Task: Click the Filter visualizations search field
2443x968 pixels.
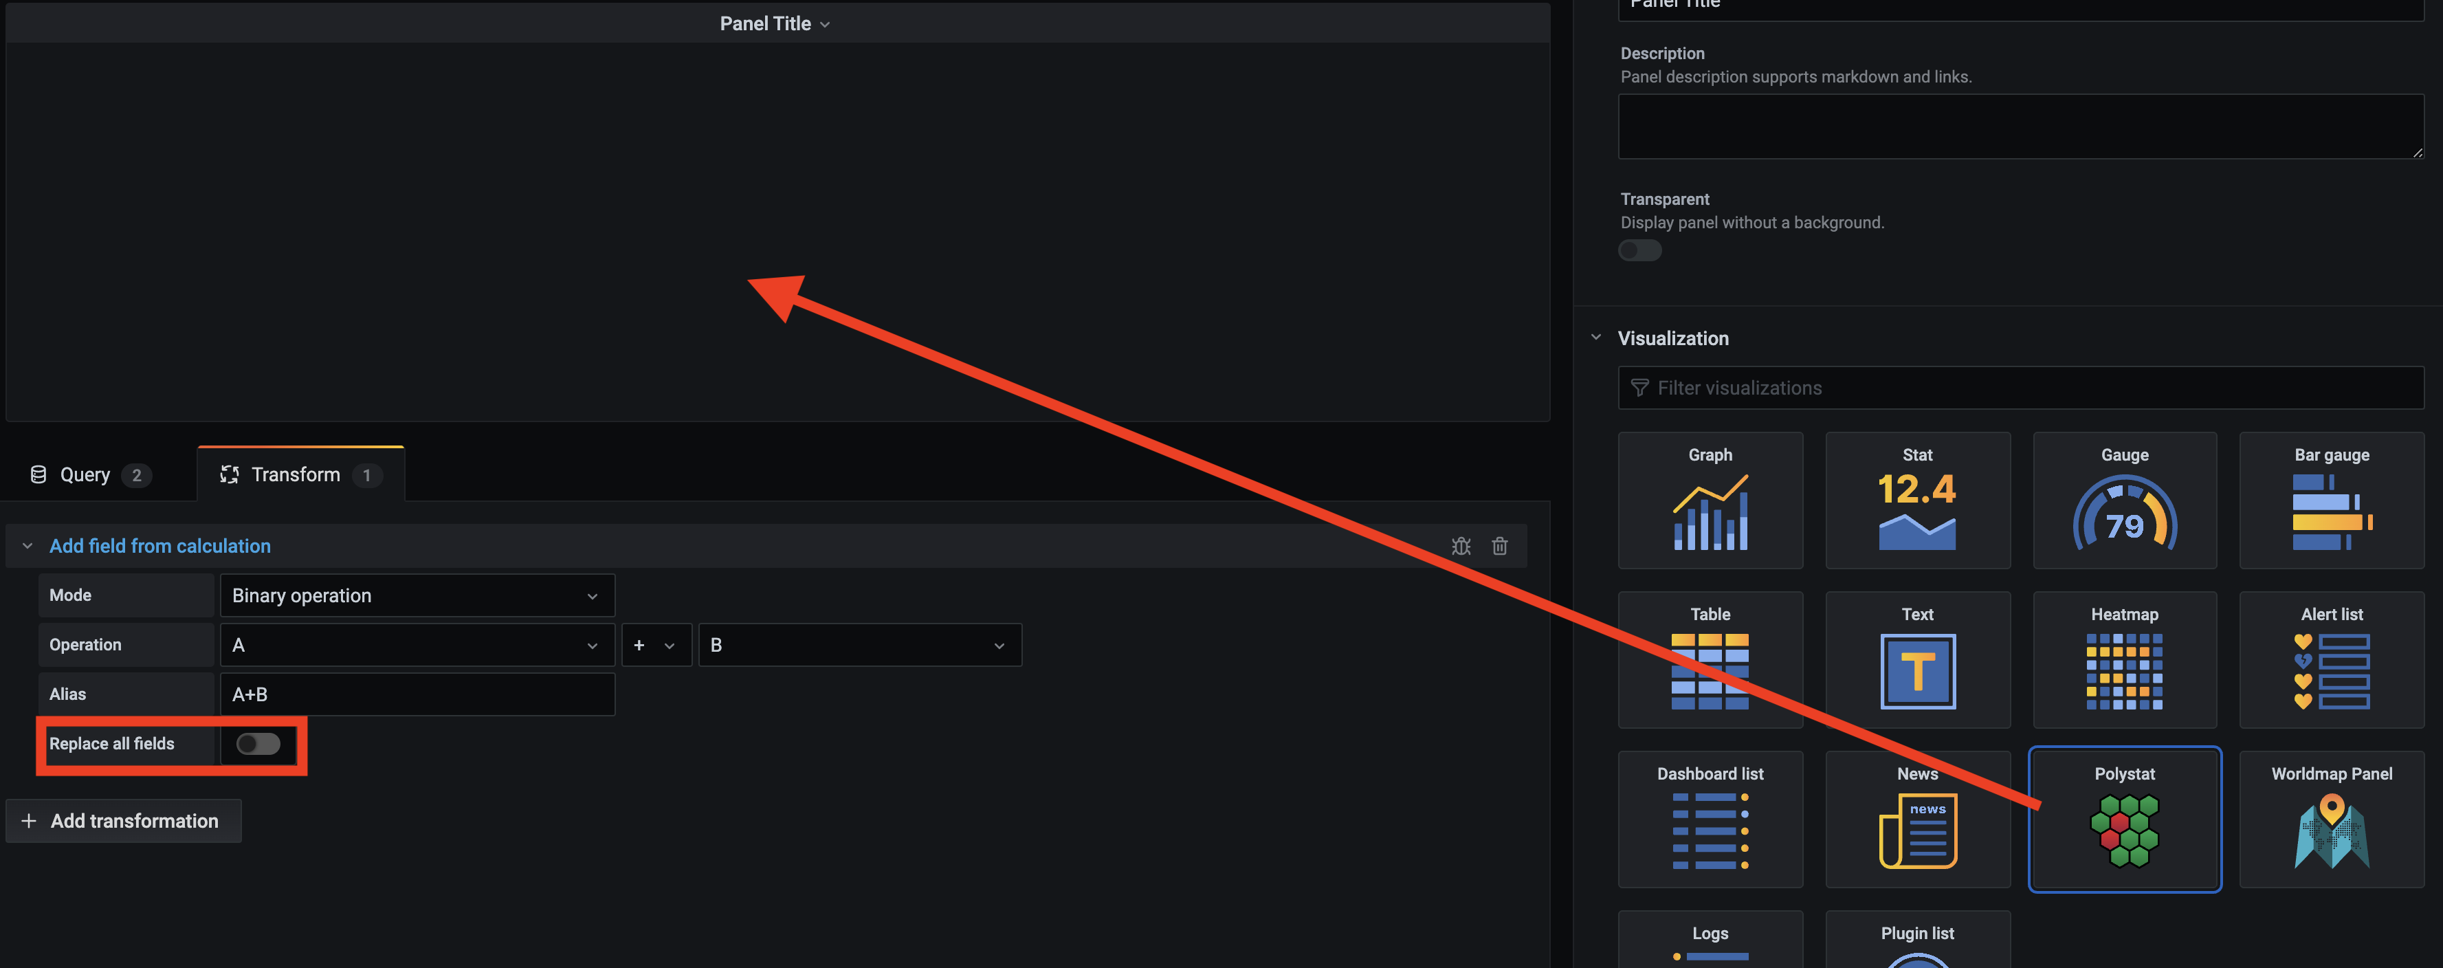Action: click(2020, 387)
